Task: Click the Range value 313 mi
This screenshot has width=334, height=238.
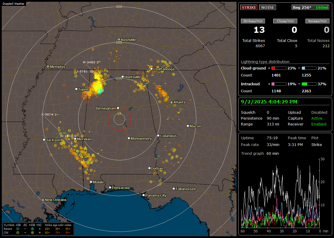Action: click(x=273, y=124)
